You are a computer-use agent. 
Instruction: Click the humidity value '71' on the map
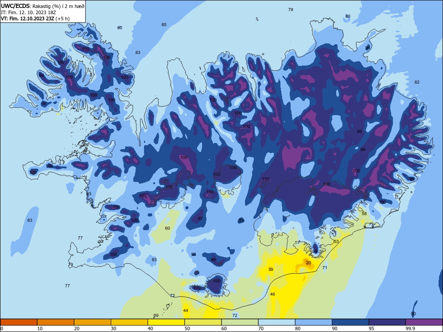(325, 268)
